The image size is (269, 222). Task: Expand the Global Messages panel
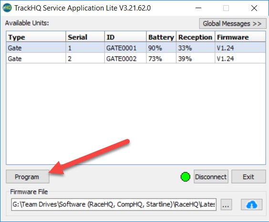(x=233, y=23)
